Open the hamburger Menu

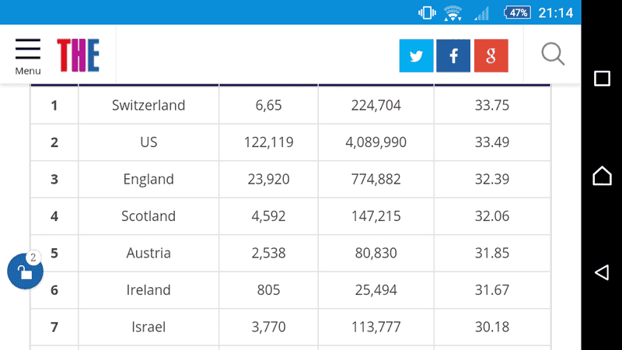click(x=28, y=56)
